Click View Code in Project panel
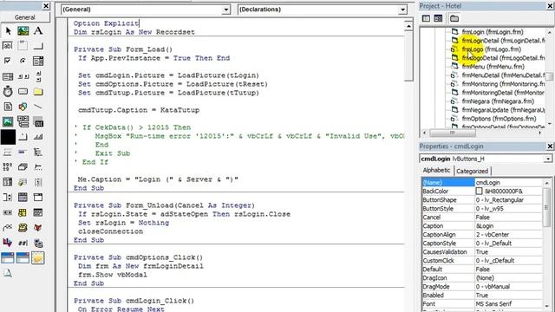The width and height of the screenshot is (555, 312). point(426,18)
